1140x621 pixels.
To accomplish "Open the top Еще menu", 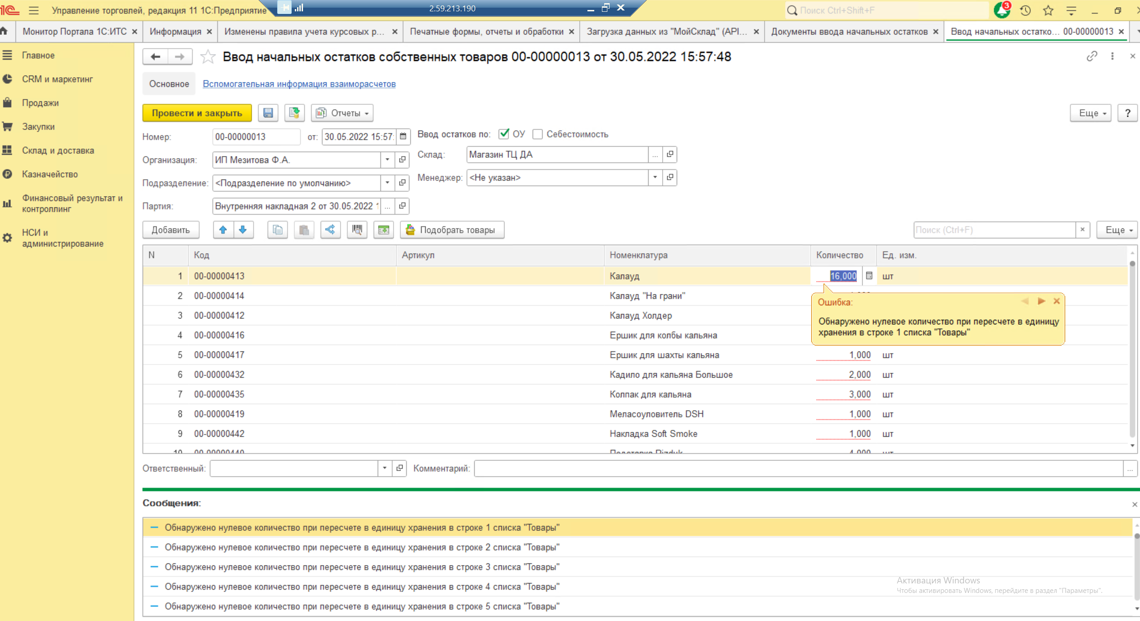I will pos(1090,113).
